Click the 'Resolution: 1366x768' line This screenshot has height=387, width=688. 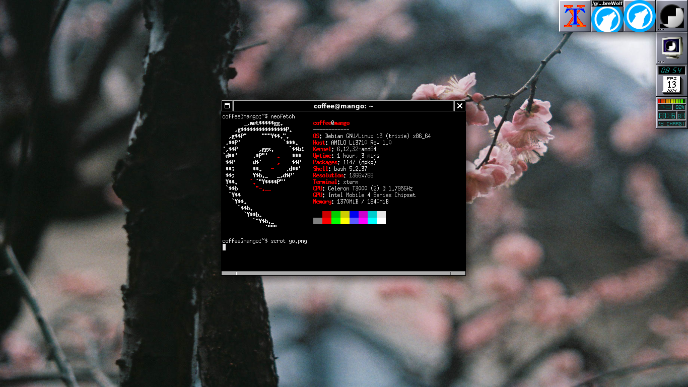(343, 175)
